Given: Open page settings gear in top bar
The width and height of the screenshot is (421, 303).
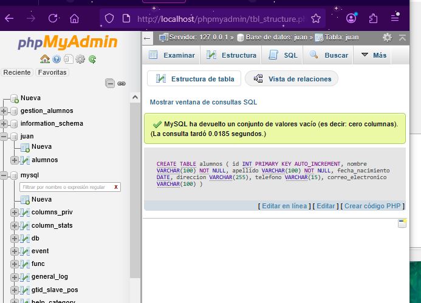Looking at the screenshot, I should click(x=387, y=38).
